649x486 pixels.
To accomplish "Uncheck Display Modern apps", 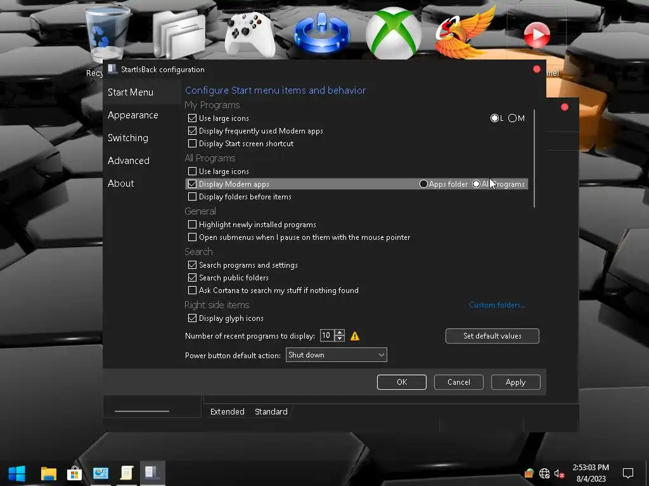I will coord(192,184).
